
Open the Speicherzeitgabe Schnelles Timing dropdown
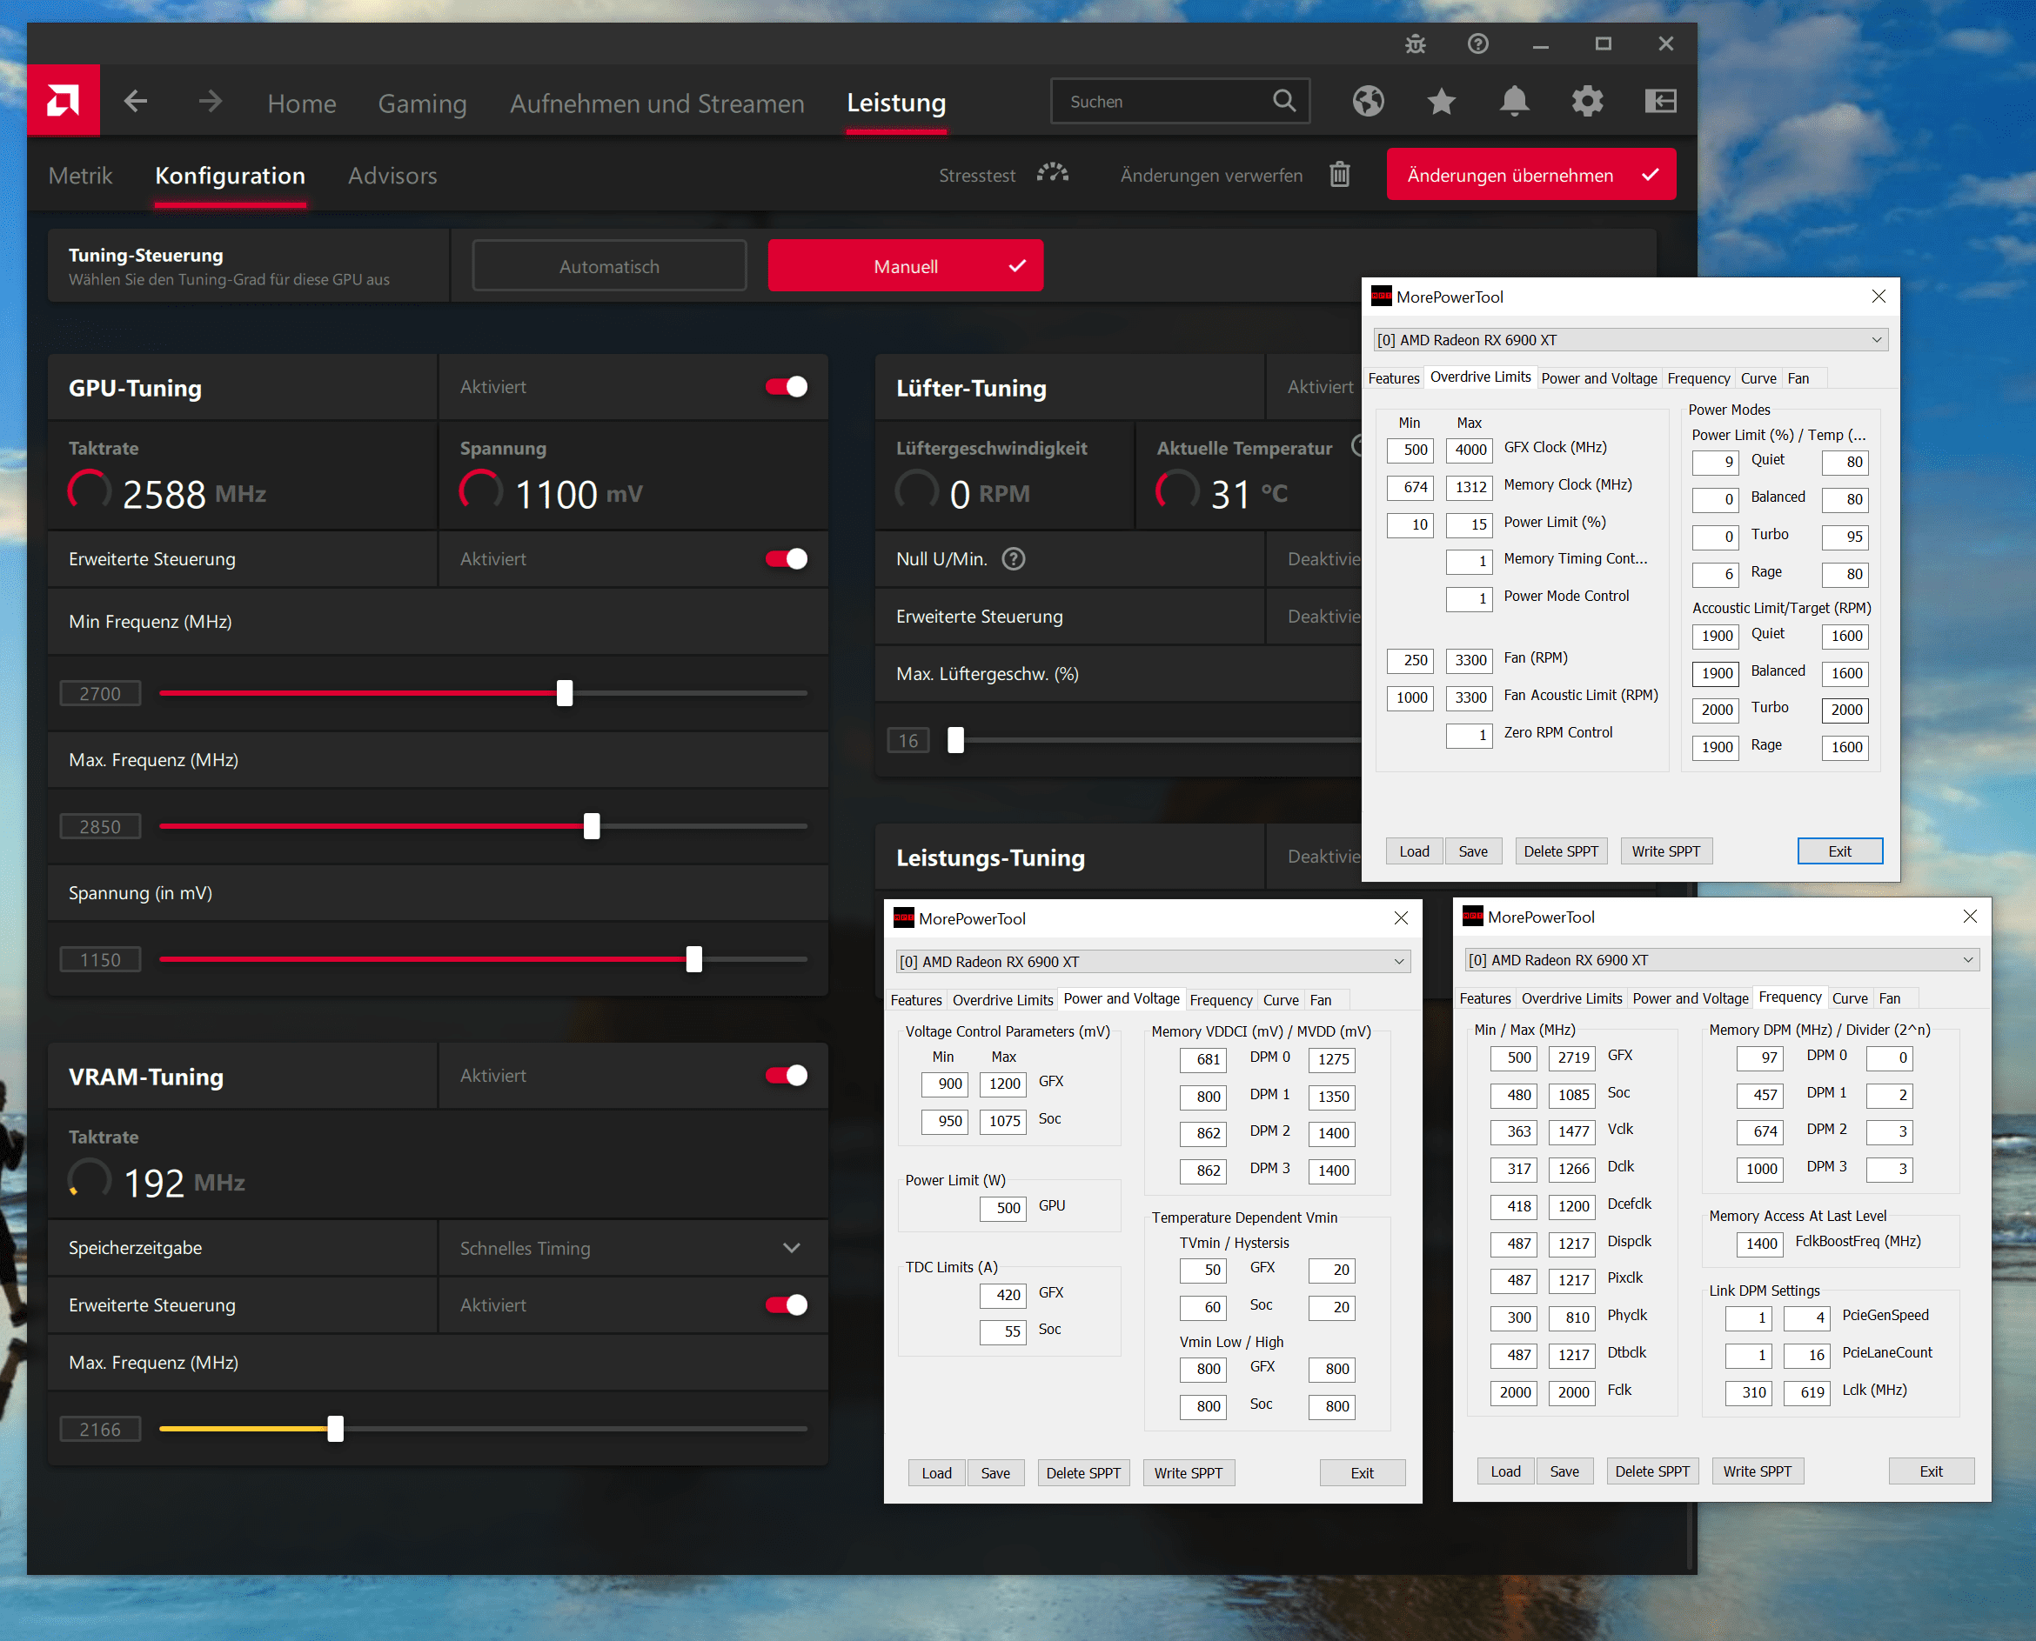pos(632,1248)
